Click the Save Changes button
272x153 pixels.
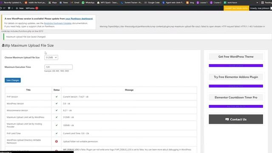[x=13, y=80]
